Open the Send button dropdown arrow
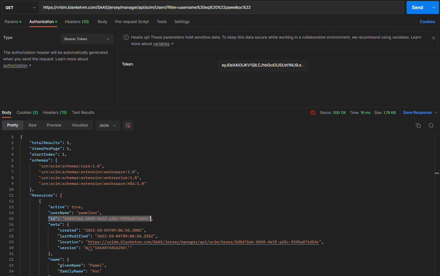This screenshot has width=440, height=276. pos(434,7)
